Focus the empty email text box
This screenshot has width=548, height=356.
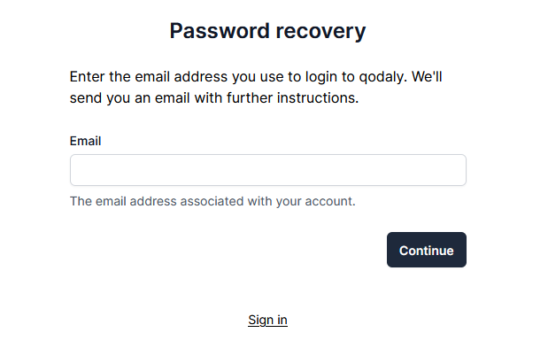click(267, 170)
